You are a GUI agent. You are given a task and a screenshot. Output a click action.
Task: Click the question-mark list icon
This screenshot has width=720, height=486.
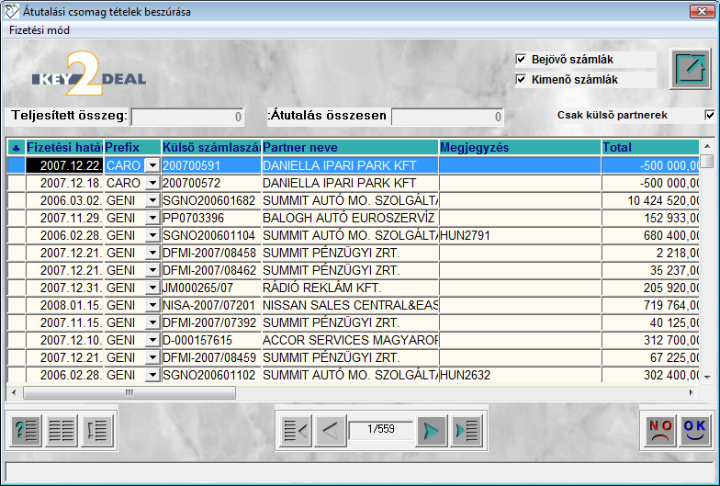coord(26,430)
